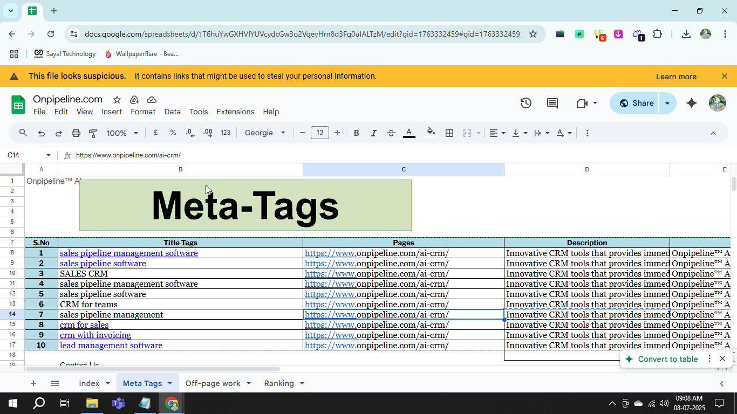Open the more toolbar options menu
Screen dimensions: 737x414
588,133
